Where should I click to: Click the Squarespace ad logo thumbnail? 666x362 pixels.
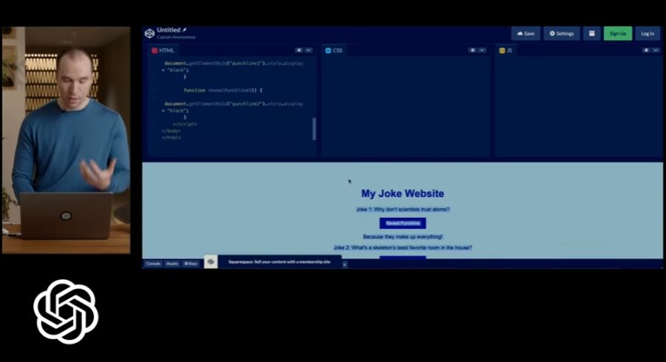coord(211,262)
